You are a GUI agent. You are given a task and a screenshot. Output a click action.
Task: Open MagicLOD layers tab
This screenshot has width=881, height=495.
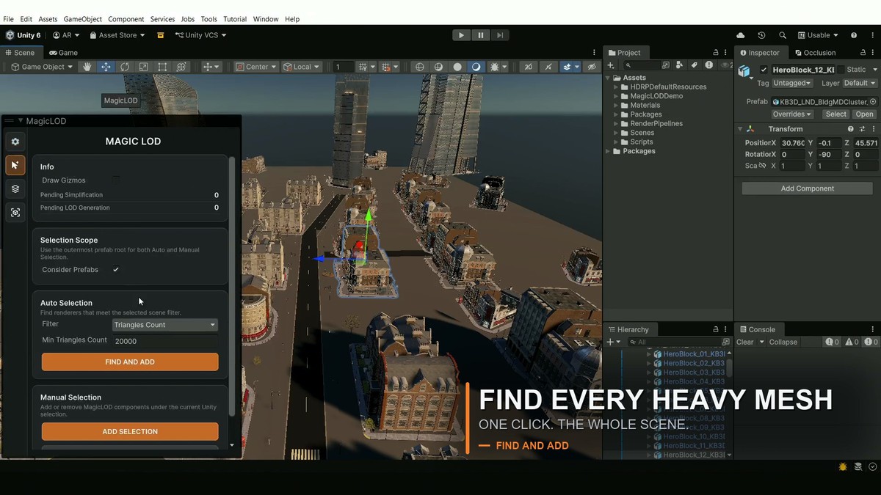(15, 188)
